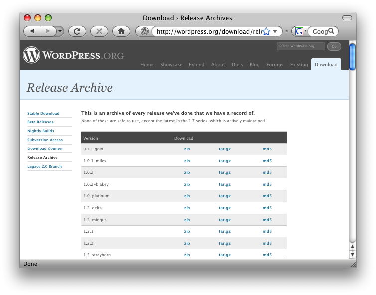376x295 pixels.
Task: Open md5 for 1.2-delta
Action: pyautogui.click(x=267, y=208)
